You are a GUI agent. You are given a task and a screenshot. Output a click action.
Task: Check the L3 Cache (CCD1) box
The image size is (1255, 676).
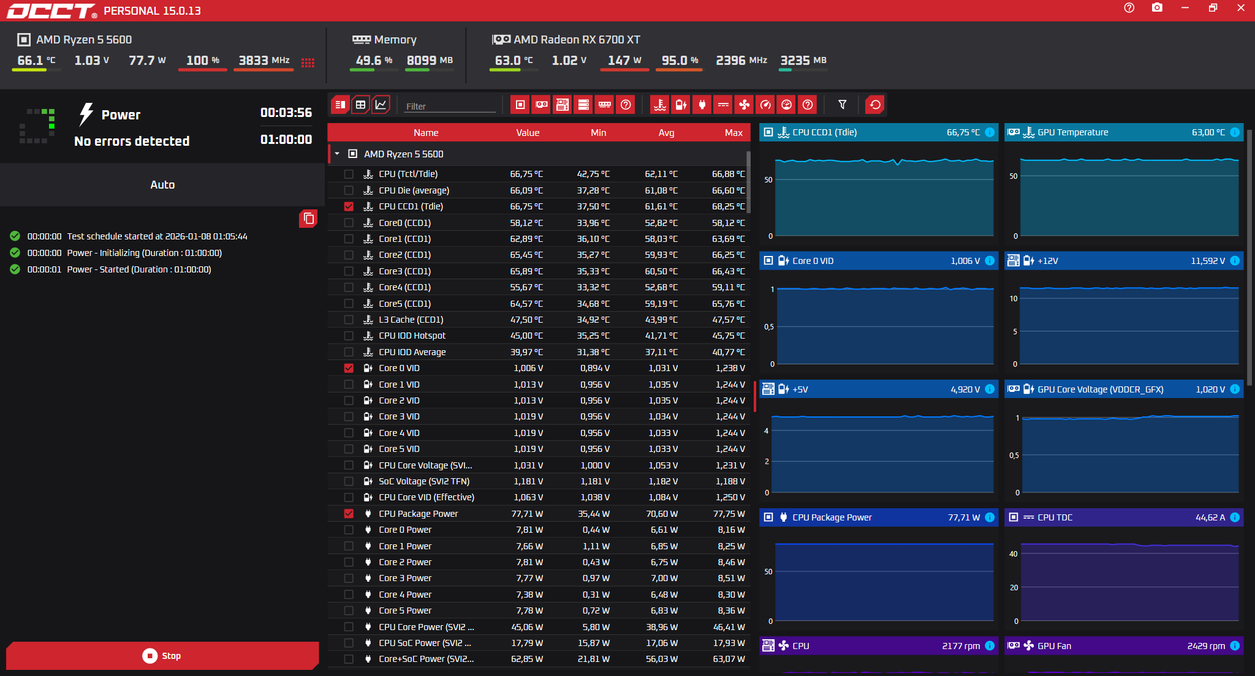[349, 320]
